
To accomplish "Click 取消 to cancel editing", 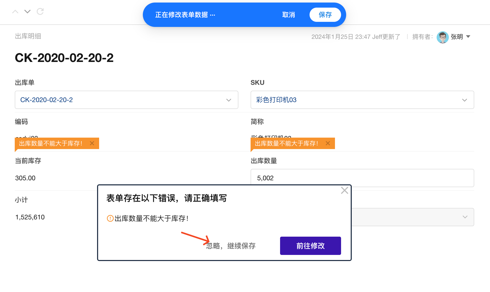I will click(x=288, y=15).
